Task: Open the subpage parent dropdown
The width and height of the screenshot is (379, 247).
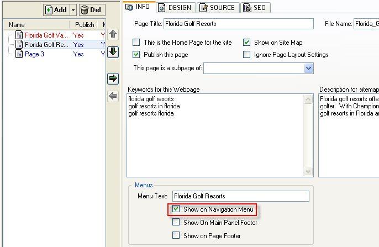Action: [x=308, y=68]
